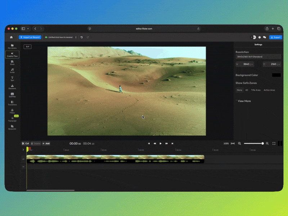The image size is (288, 216).
Task: Switch to the Settings tab
Action: click(x=258, y=45)
